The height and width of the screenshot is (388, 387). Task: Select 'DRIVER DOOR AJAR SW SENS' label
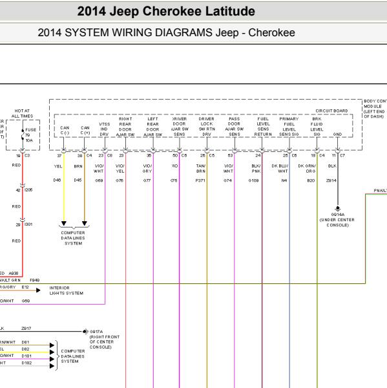tap(180, 127)
